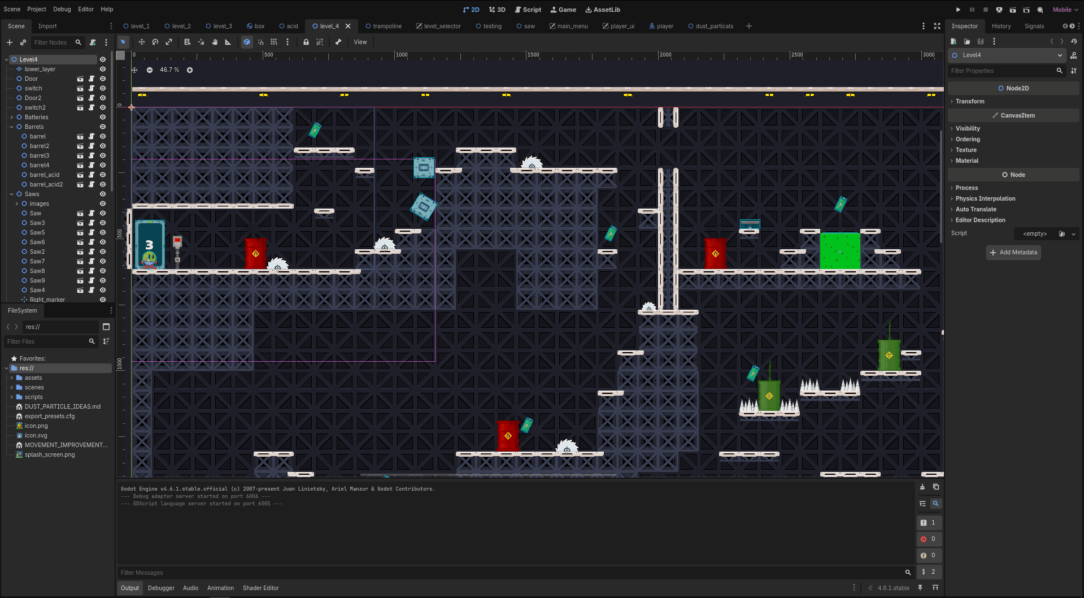Image resolution: width=1084 pixels, height=598 pixels.
Task: Toggle the blue snapping cube button
Action: tap(247, 42)
